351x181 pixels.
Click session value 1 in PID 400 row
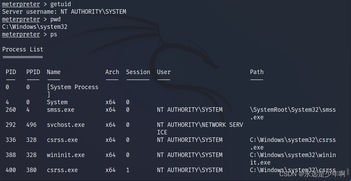(128, 170)
